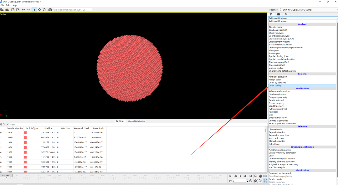Select particle identifier 1917 cell
338x185 pixels.
pos(15,157)
